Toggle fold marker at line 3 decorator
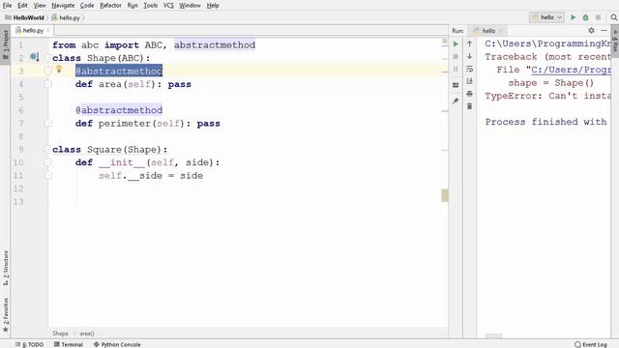The image size is (619, 348). pyautogui.click(x=47, y=71)
